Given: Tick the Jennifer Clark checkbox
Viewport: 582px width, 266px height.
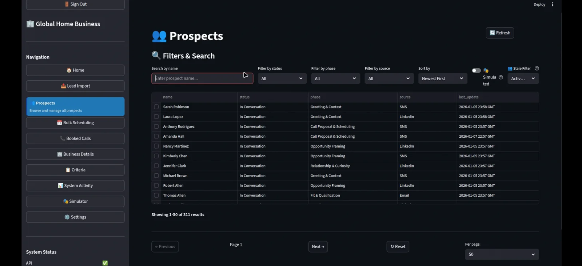Looking at the screenshot, I should pyautogui.click(x=156, y=166).
